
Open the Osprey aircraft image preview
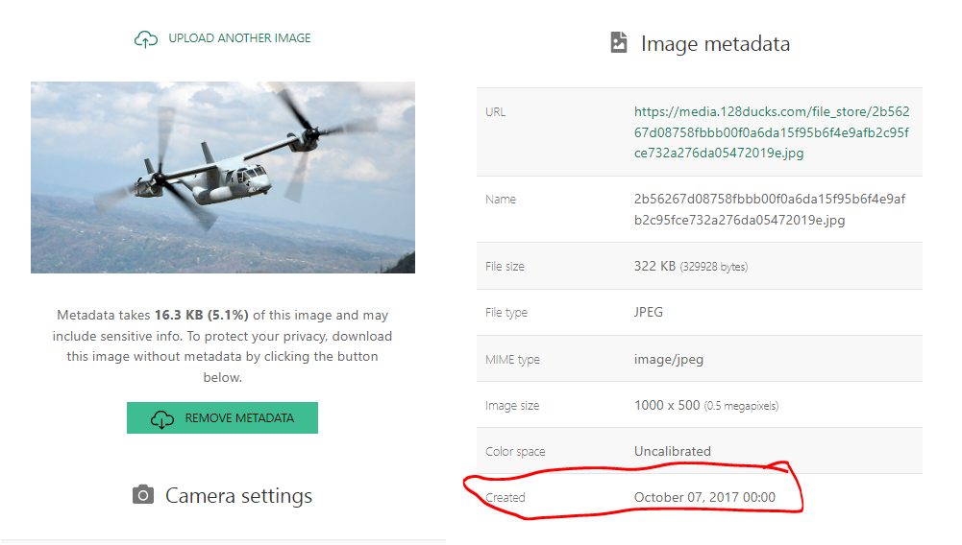[223, 178]
